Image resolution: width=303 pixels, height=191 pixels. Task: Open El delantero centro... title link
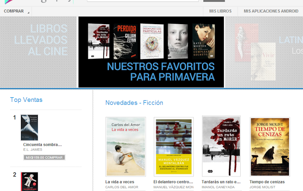(x=173, y=182)
